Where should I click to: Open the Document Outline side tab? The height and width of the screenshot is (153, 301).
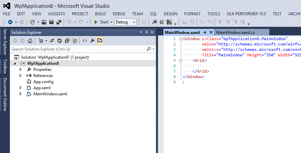pyautogui.click(x=5, y=94)
